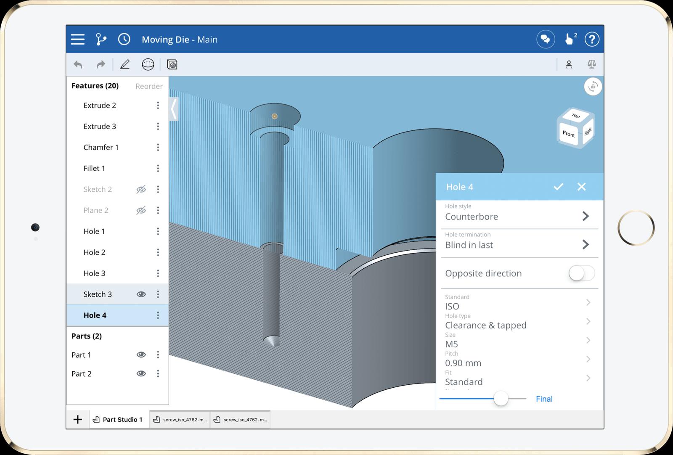Click the Reorder features button
The width and height of the screenshot is (673, 455).
point(149,86)
